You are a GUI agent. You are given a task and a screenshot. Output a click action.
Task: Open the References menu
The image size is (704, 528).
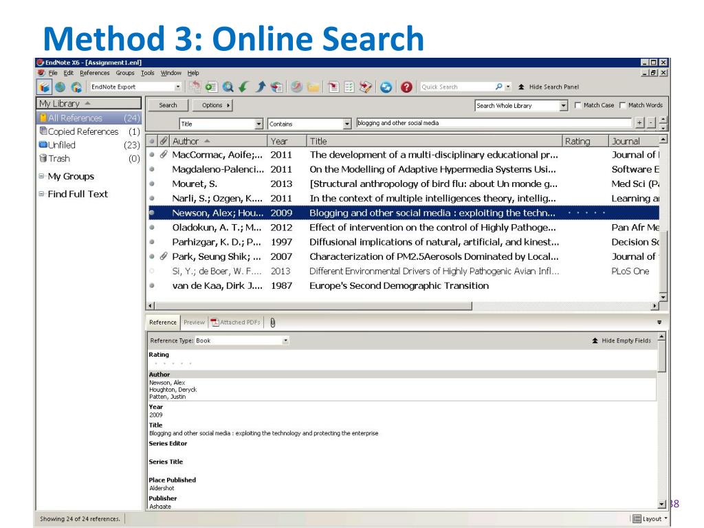tap(95, 73)
